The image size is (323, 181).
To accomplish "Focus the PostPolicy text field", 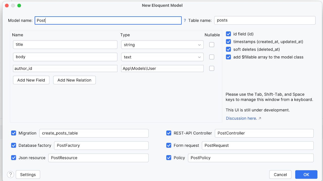I will [251, 158].
